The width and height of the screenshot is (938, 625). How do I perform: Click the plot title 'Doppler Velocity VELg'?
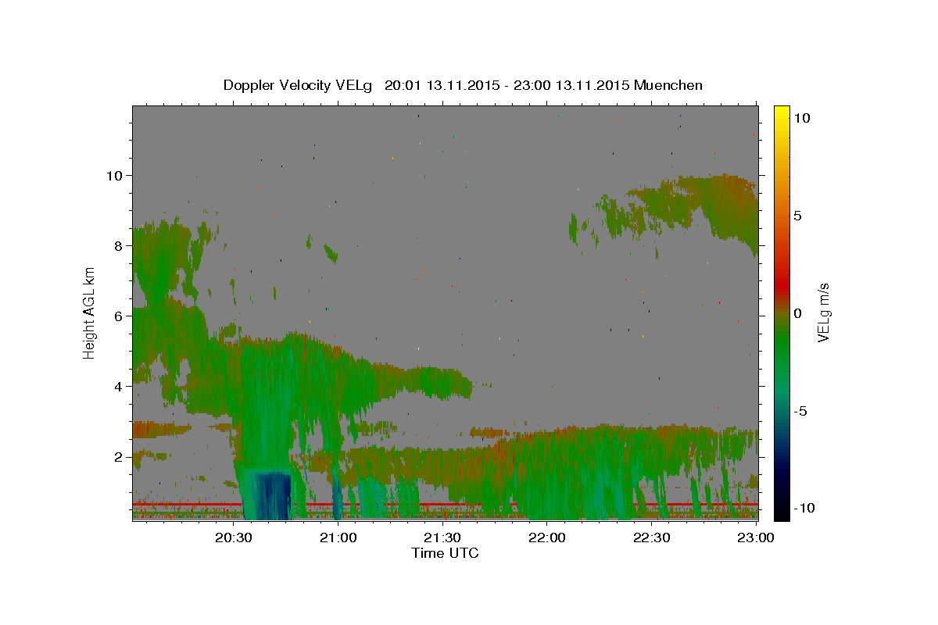[299, 85]
